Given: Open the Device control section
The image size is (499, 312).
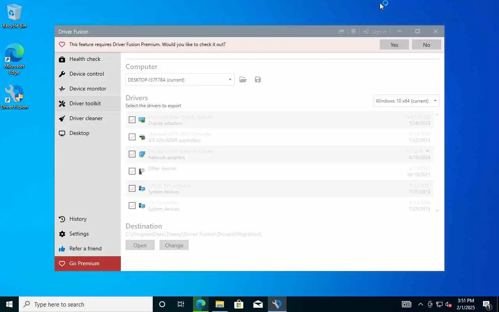Looking at the screenshot, I should pyautogui.click(x=88, y=74).
